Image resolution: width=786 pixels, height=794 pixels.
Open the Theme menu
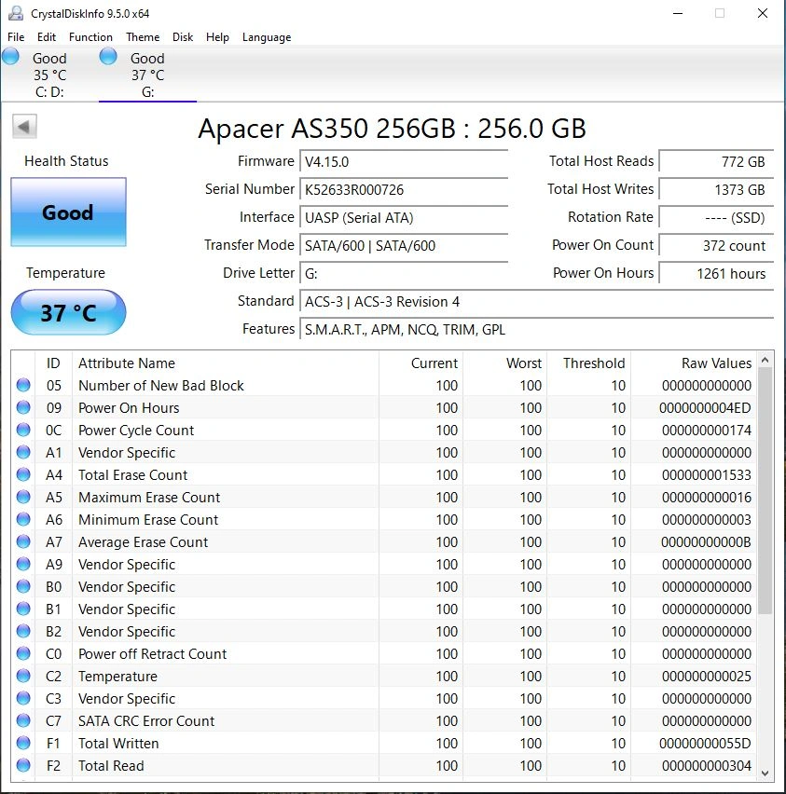click(143, 37)
